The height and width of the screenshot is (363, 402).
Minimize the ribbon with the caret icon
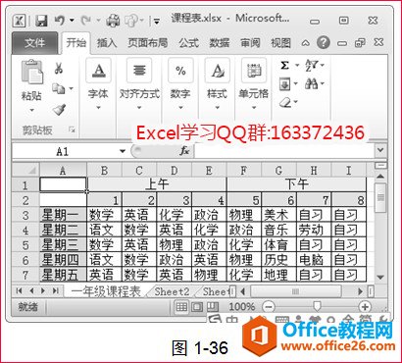(x=306, y=43)
